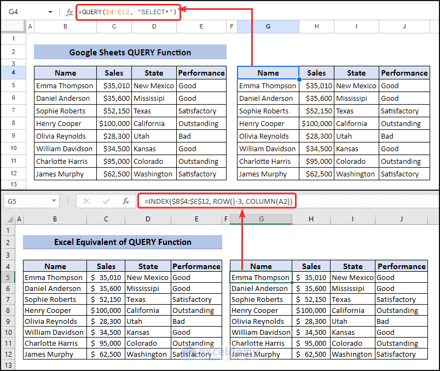This screenshot has width=440, height=371.
Task: Click the G4 name box in Google Sheets
Action: click(x=14, y=12)
